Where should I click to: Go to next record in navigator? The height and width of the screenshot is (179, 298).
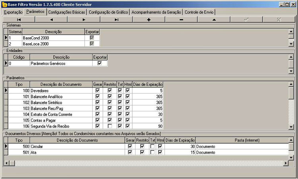(84, 19)
